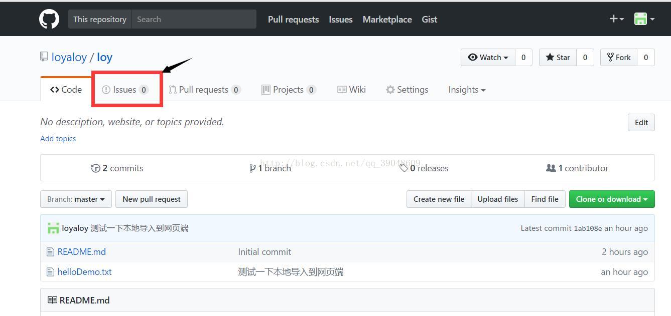Star the repository
This screenshot has width=671, height=316.
[x=558, y=57]
